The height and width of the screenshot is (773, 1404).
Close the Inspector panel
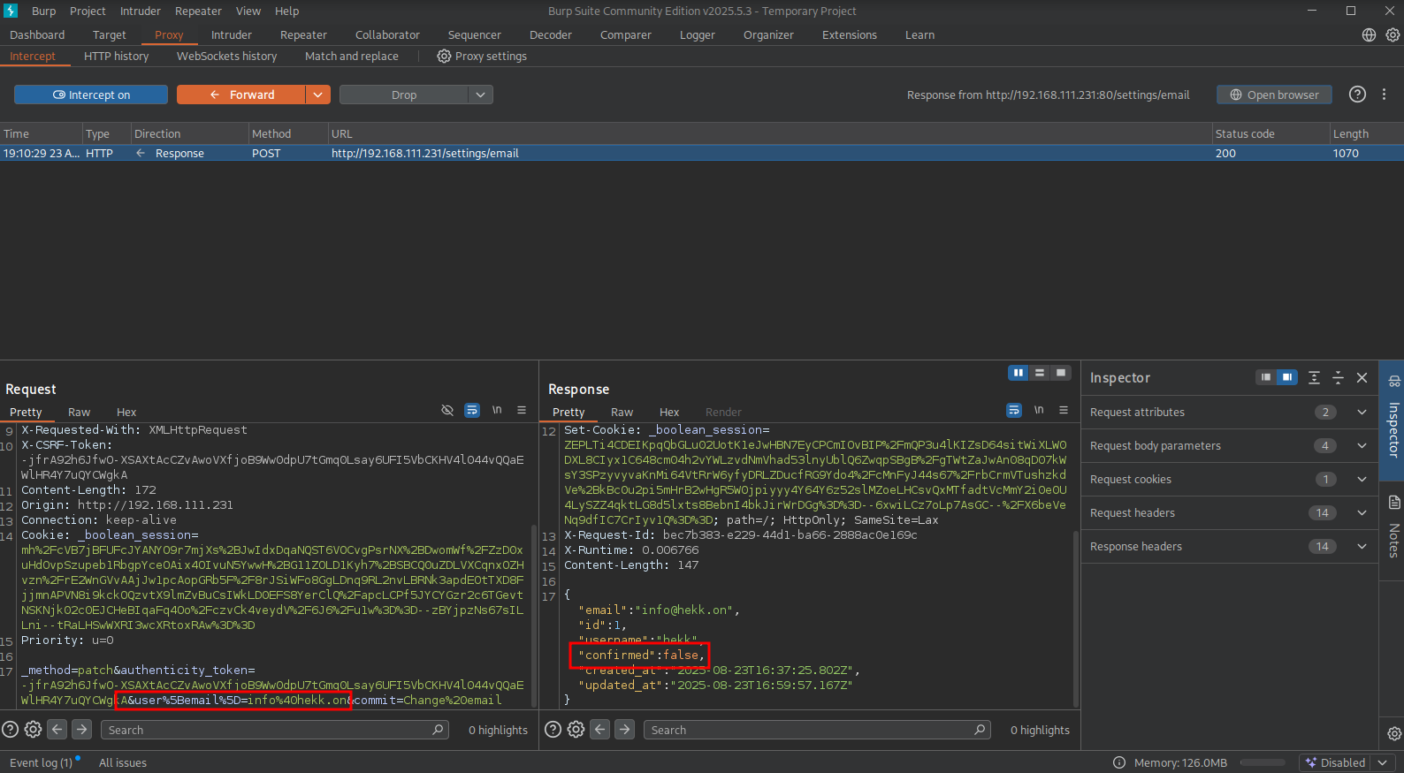(x=1362, y=378)
